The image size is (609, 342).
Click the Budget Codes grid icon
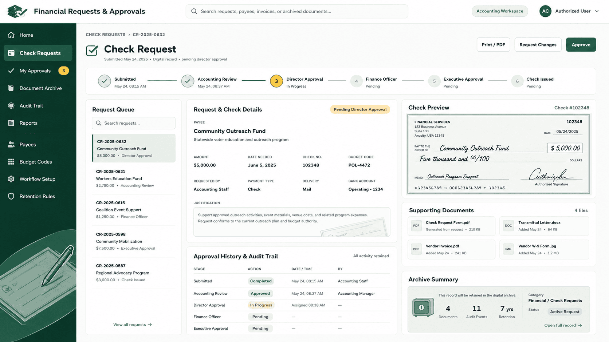11,162
